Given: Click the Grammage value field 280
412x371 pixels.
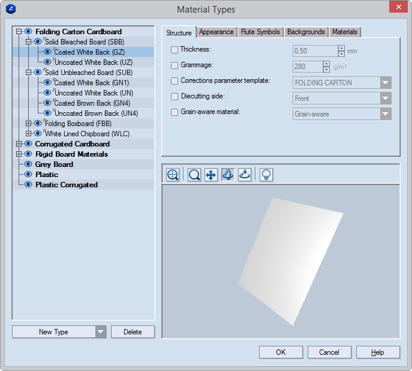Looking at the screenshot, I should click(x=308, y=67).
